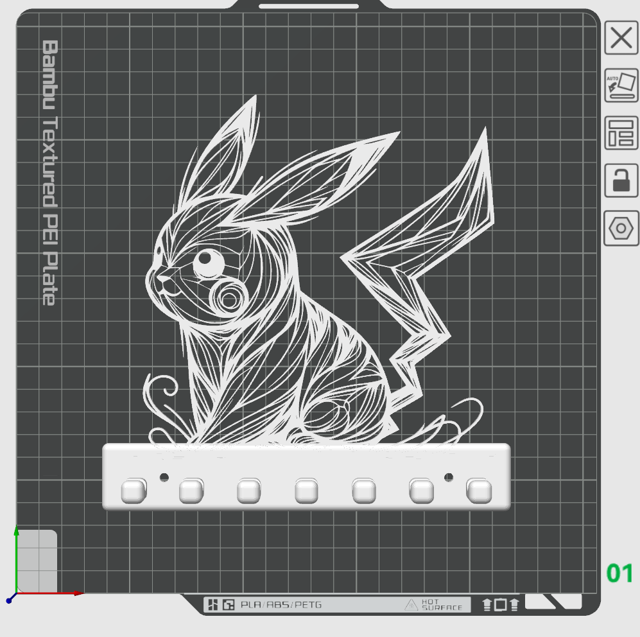Click the PLA/ABS/PETG plate label
640x637 pixels.
pos(281,605)
